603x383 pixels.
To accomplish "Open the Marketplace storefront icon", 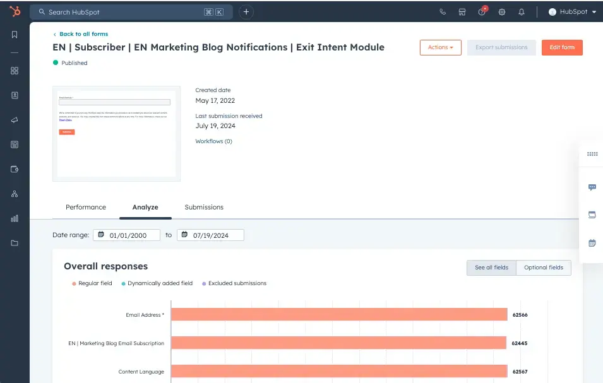I will click(x=462, y=12).
